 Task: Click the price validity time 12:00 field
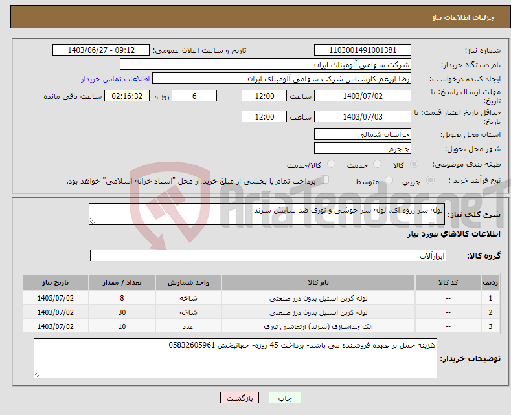(264, 116)
